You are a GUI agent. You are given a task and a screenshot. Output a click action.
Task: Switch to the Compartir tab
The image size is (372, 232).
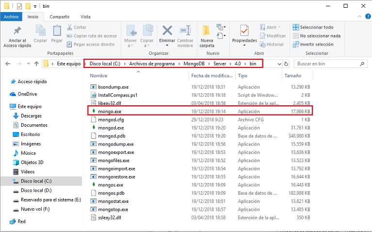(60, 17)
